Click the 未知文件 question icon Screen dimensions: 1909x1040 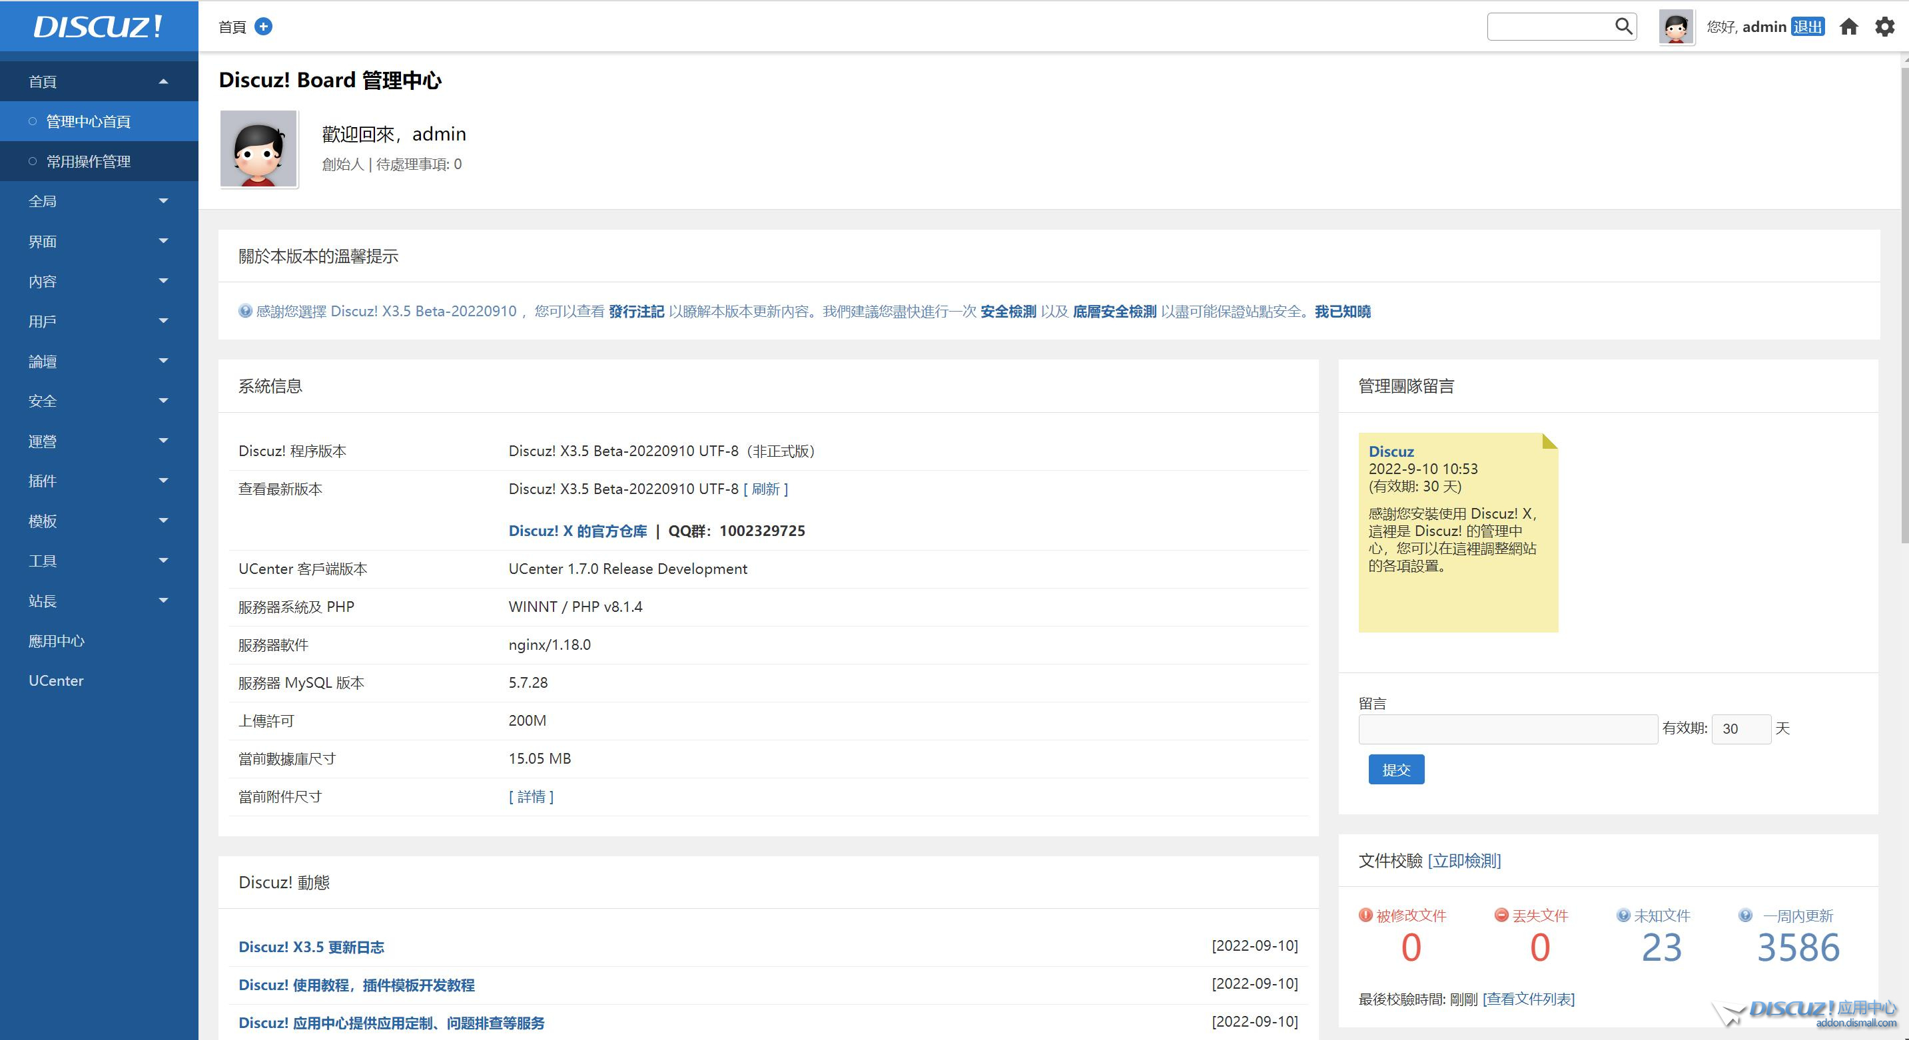coord(1623,915)
